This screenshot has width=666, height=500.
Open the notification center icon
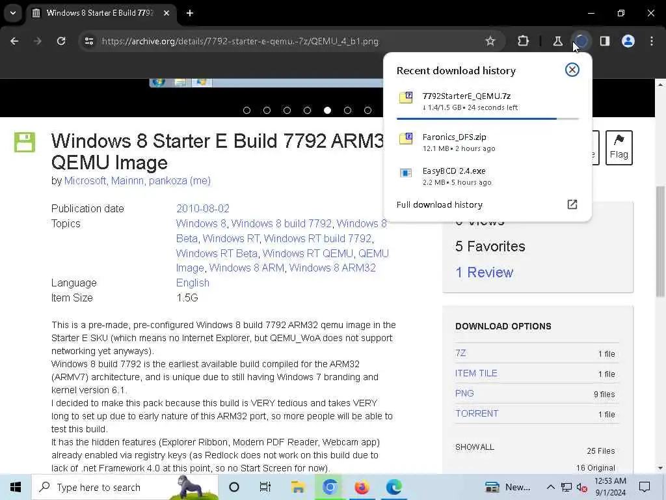(x=645, y=487)
